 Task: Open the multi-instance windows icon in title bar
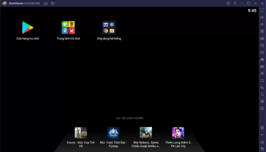click(52, 3)
